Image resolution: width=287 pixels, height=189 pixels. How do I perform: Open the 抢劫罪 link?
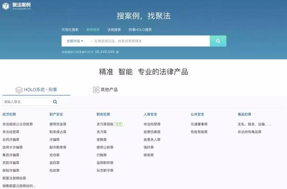click(55, 170)
